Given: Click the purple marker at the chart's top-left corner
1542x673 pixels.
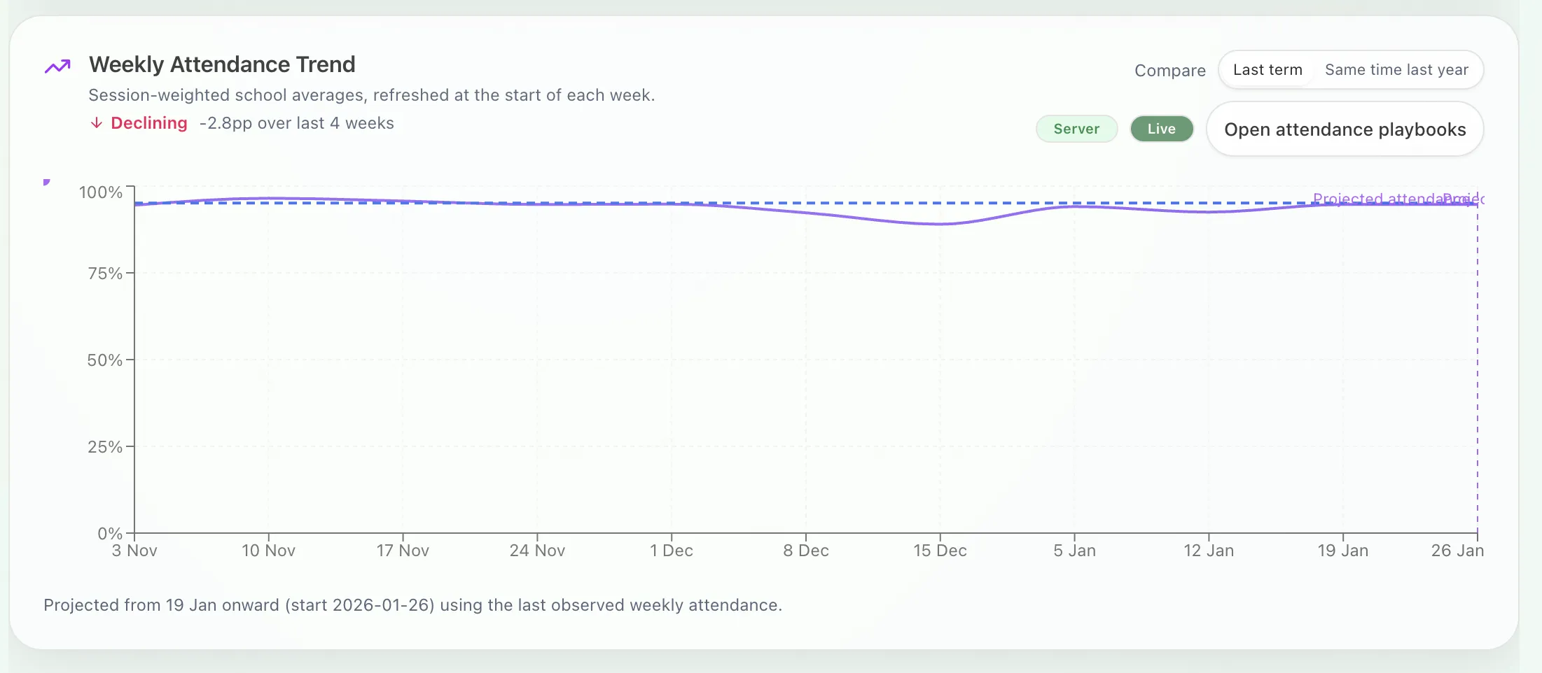Looking at the screenshot, I should click(46, 182).
